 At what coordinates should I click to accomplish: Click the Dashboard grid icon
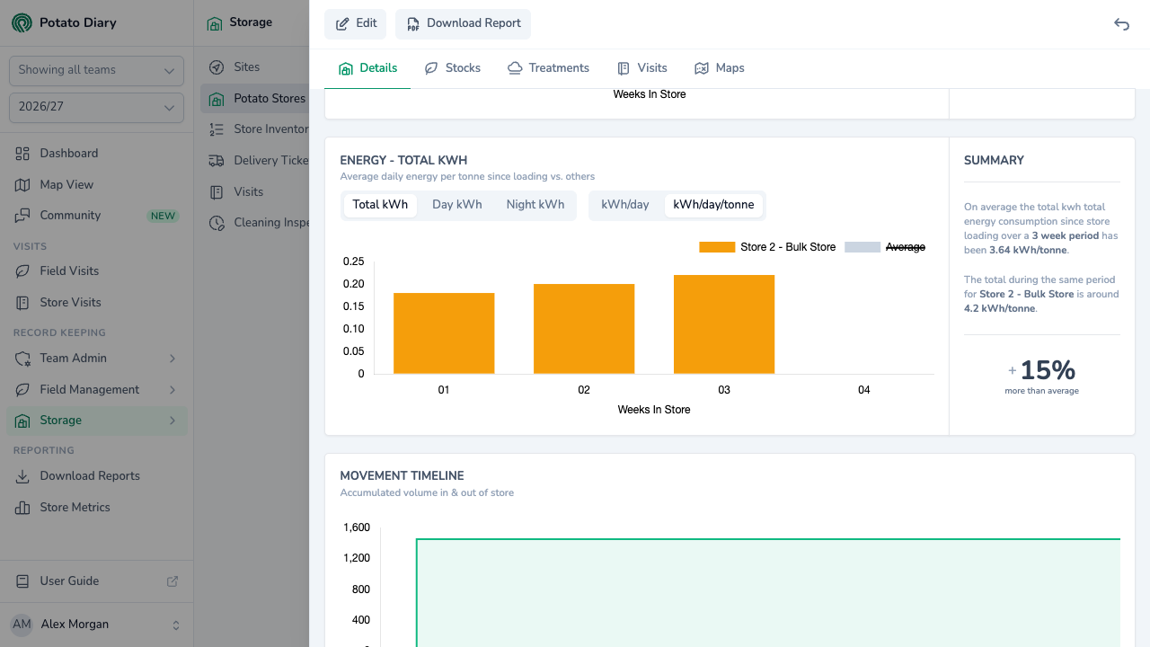22,154
